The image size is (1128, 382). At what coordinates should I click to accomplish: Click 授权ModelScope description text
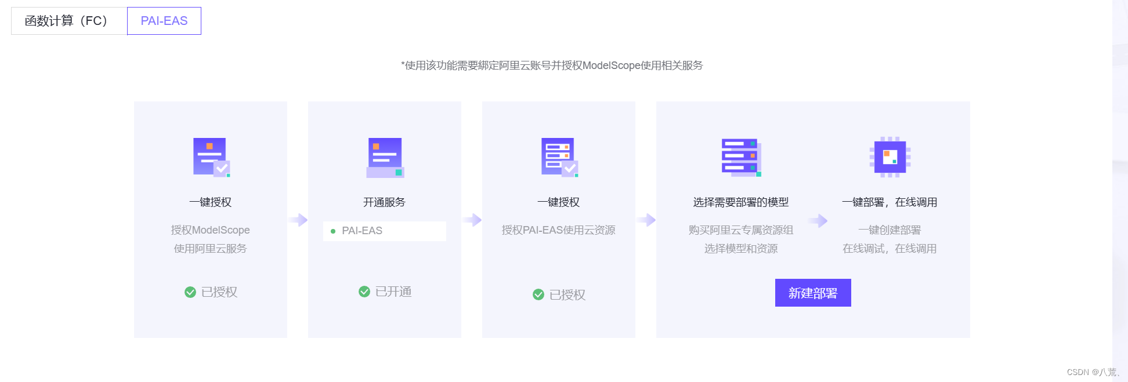click(x=210, y=230)
